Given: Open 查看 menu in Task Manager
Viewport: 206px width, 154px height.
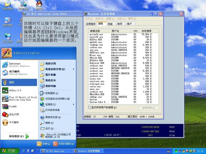Looking at the screenshot, I should (110, 19).
